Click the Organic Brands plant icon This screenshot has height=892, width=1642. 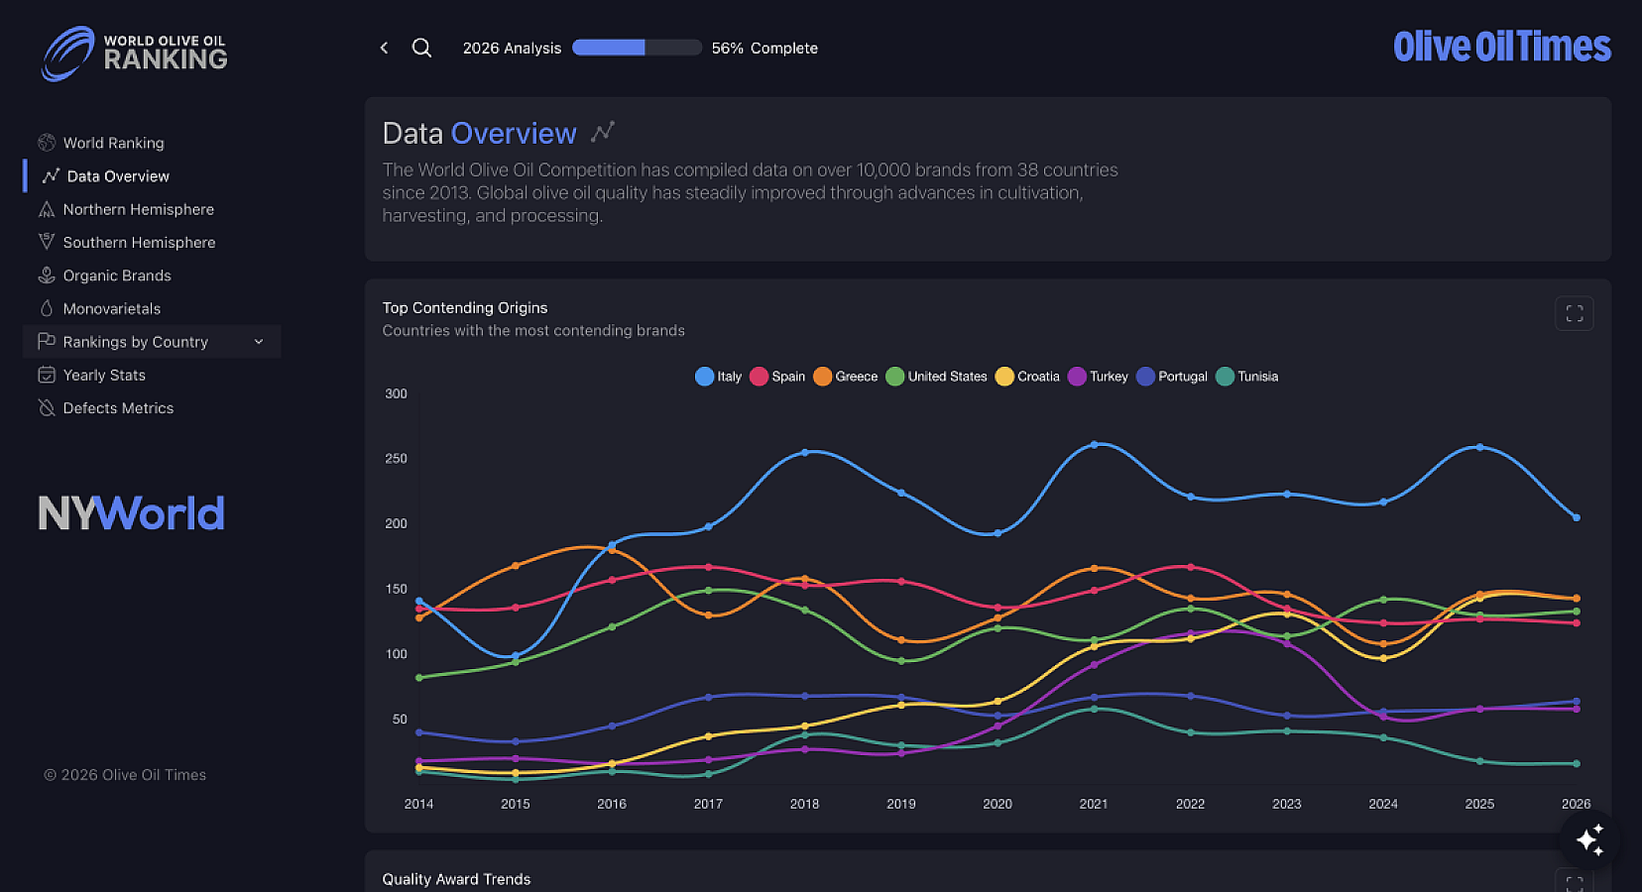click(x=47, y=276)
